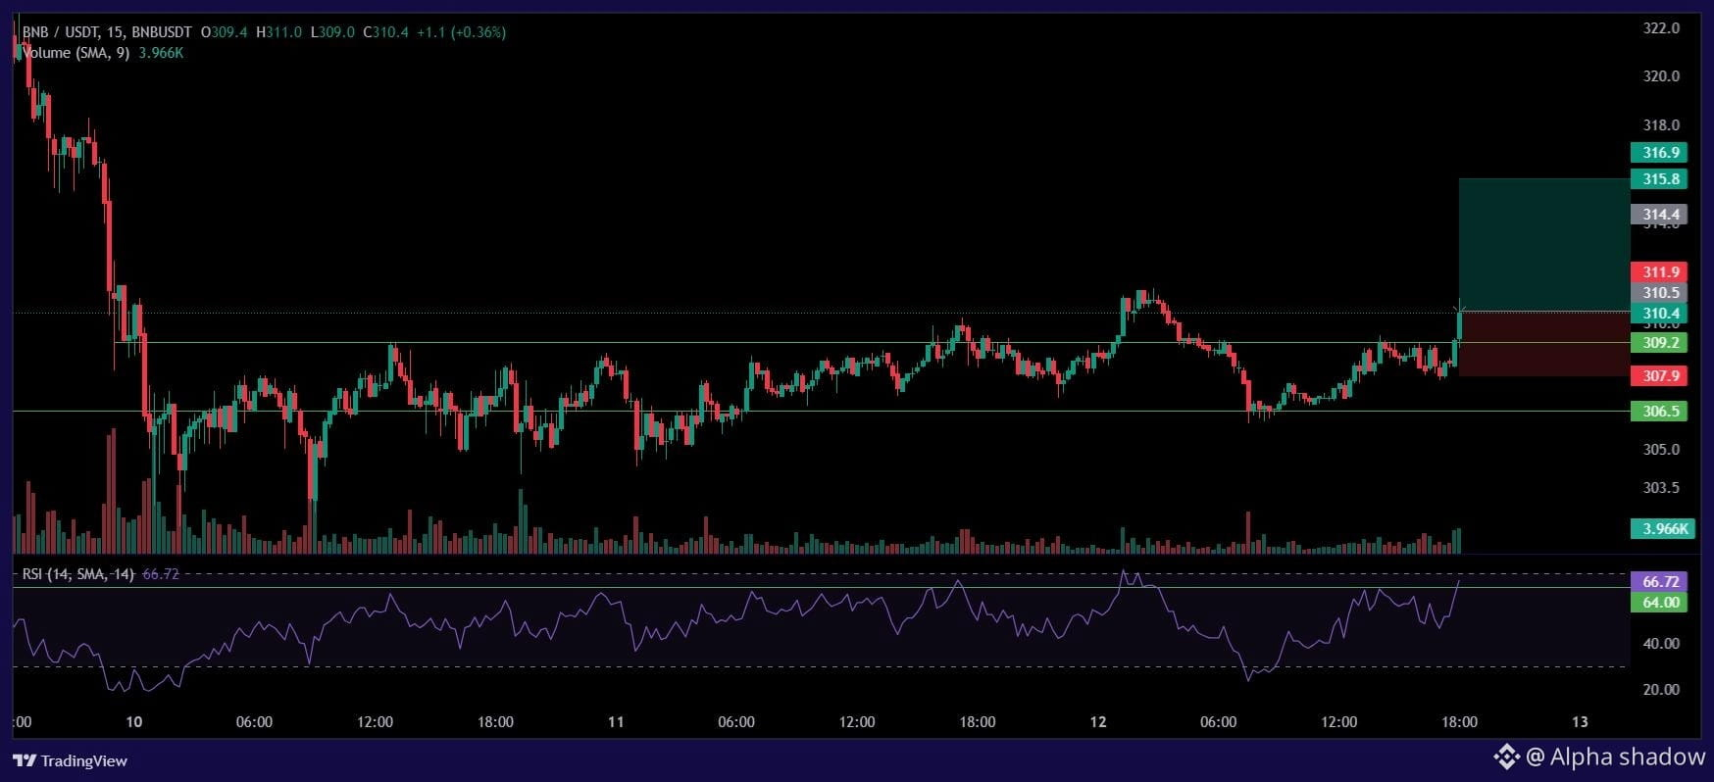The height and width of the screenshot is (782, 1714).
Task: Click the 322.0 price scale value
Action: tap(1661, 28)
